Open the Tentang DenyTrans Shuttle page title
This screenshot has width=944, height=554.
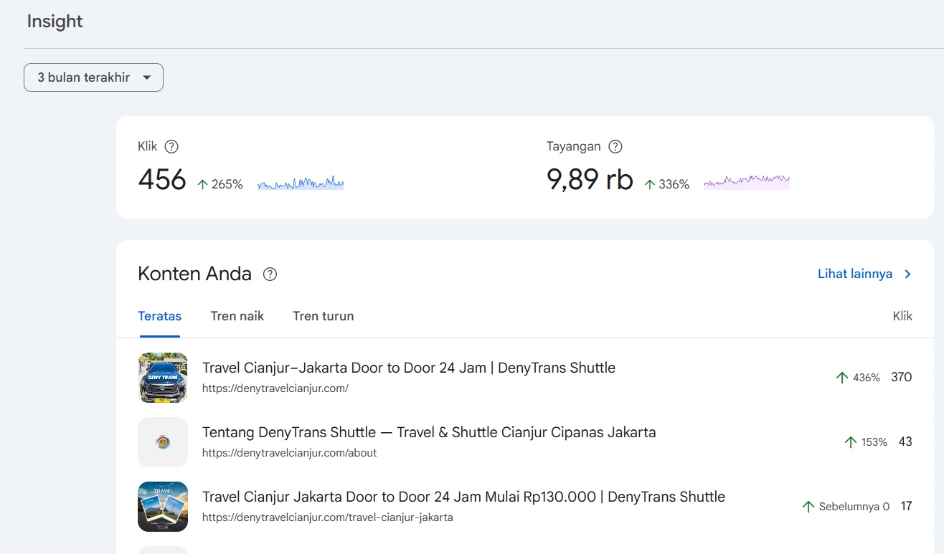[429, 432]
